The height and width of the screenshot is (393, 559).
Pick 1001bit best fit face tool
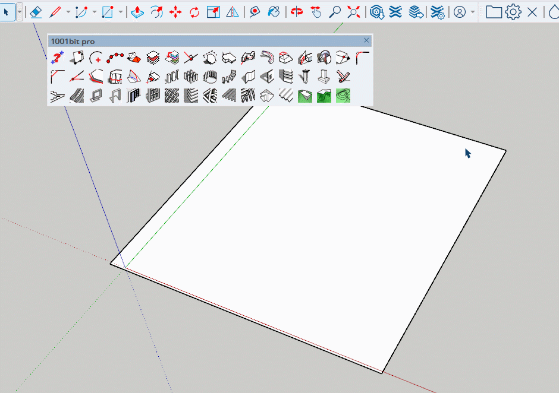210,58
